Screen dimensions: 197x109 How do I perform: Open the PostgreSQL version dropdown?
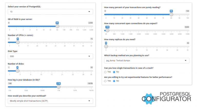(x=50, y=12)
